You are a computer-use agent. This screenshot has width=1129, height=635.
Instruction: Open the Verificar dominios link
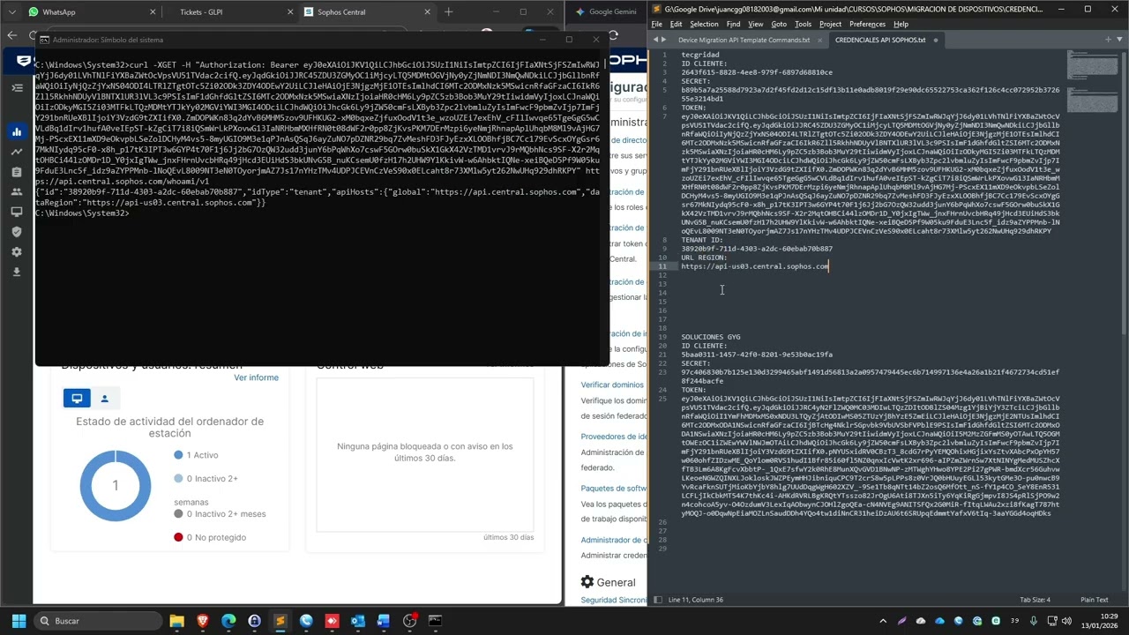pyautogui.click(x=612, y=385)
